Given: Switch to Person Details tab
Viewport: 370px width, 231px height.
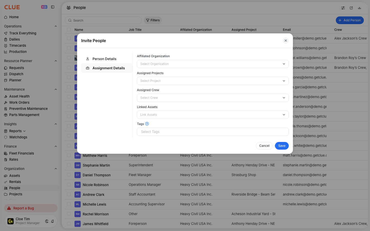Looking at the screenshot, I should [107, 59].
